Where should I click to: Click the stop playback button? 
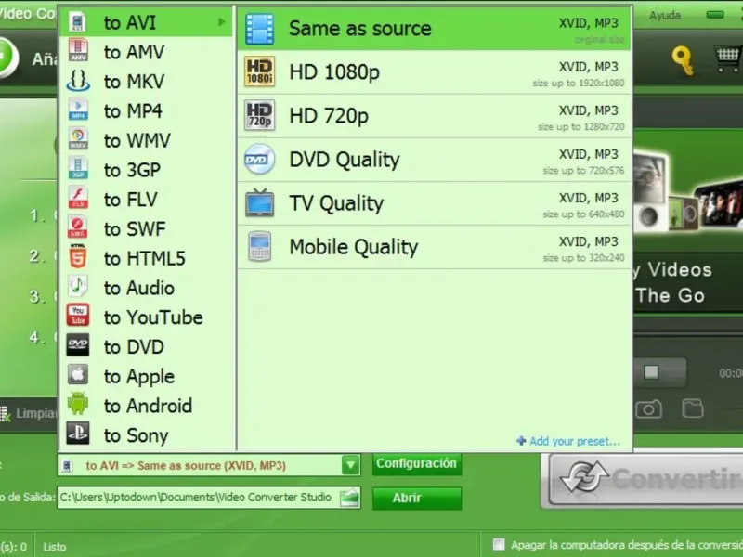coord(651,372)
